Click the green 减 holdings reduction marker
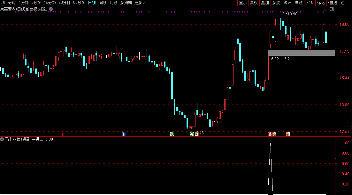 click(x=192, y=134)
